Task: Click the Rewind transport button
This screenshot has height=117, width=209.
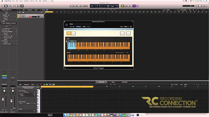Action: [x=72, y=6]
